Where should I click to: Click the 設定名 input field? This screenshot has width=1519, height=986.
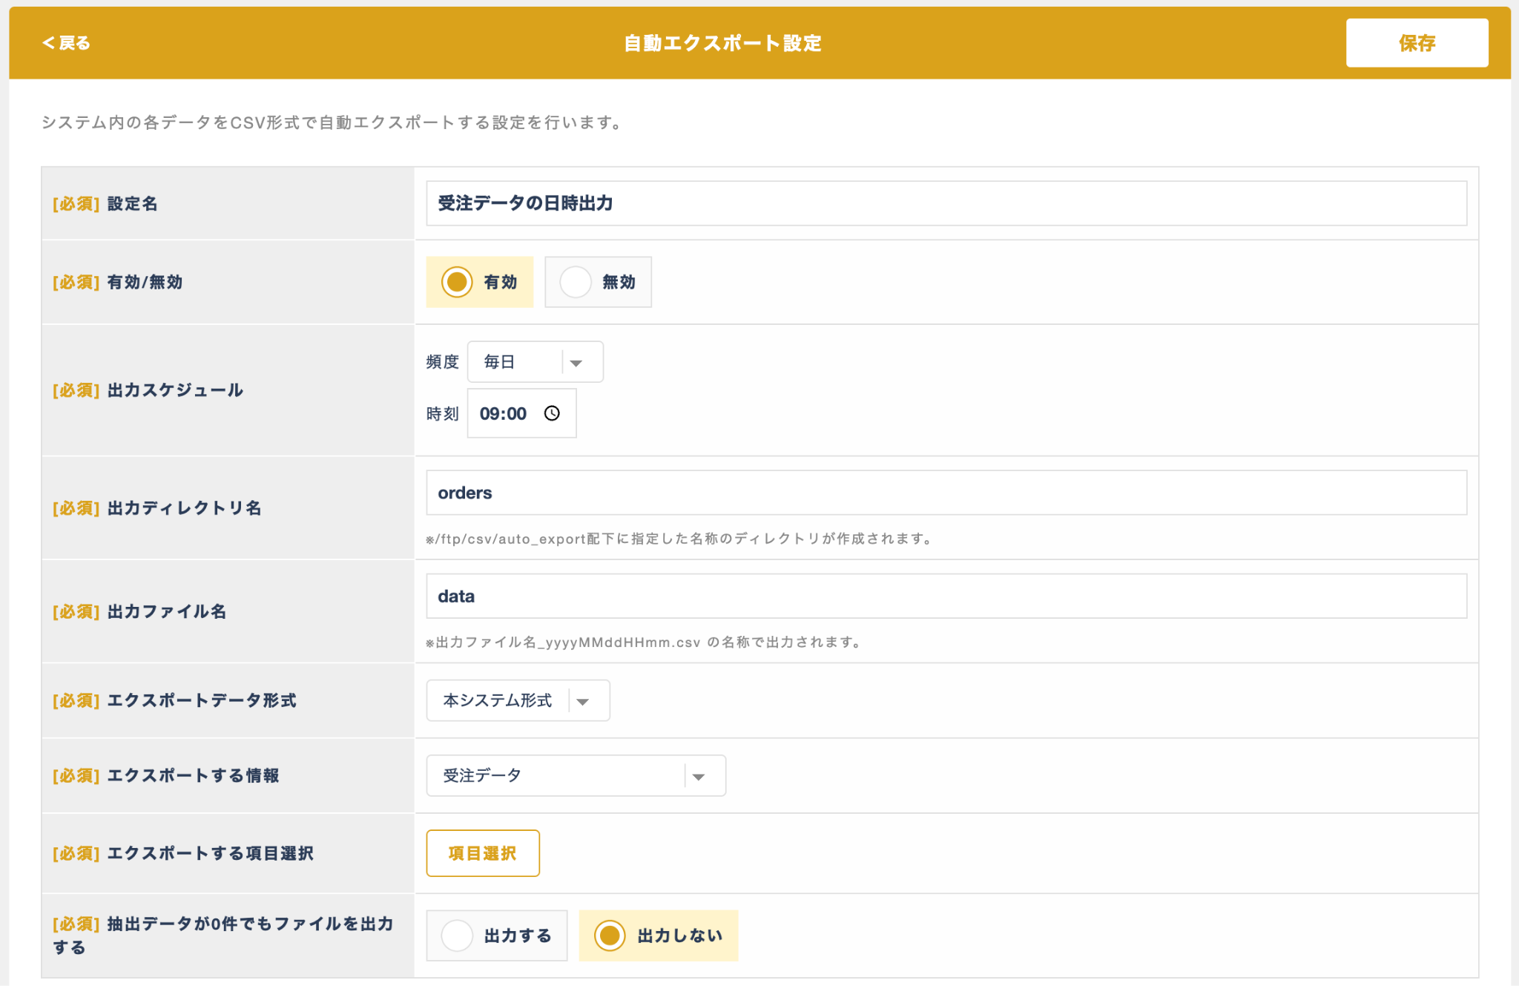946,203
